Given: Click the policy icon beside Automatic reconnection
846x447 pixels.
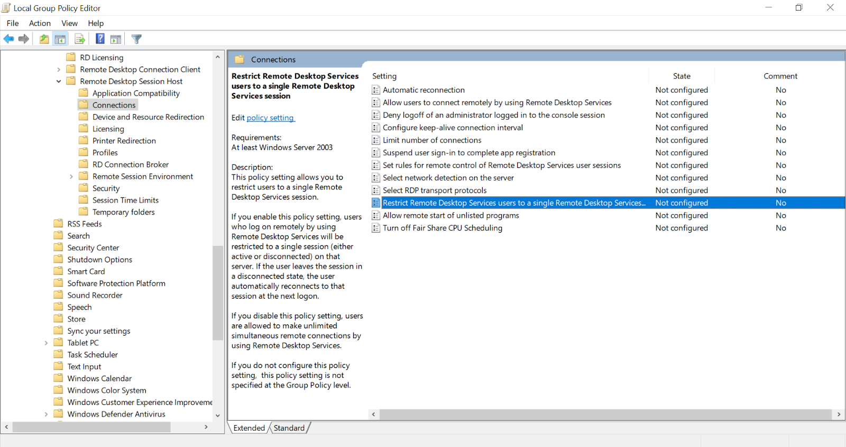Looking at the screenshot, I should click(376, 90).
